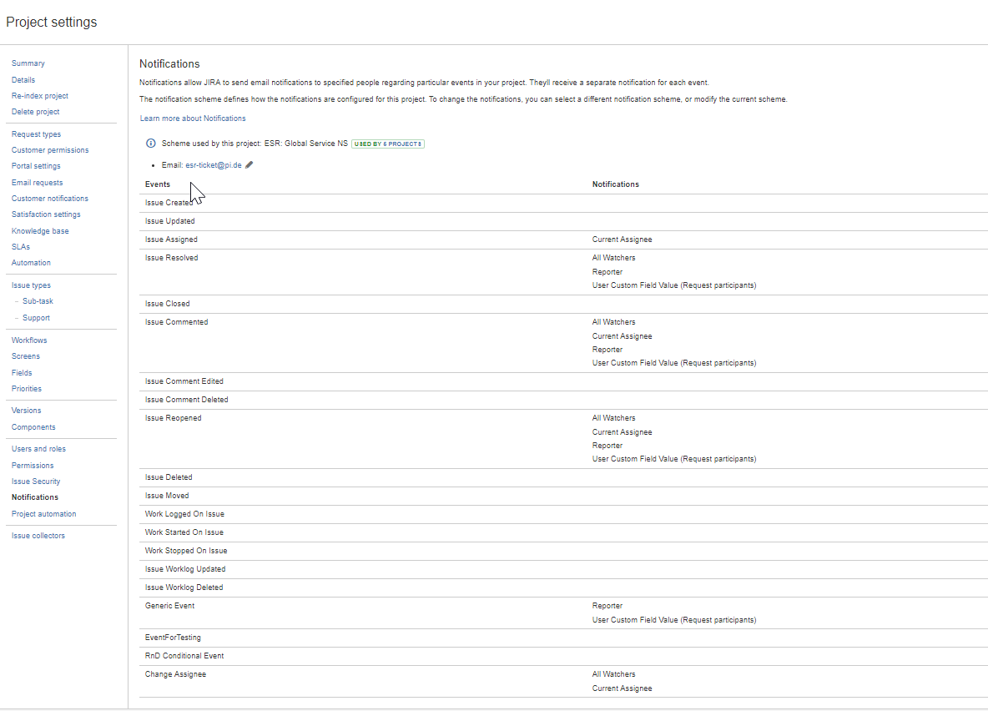Viewport: 988px width, 711px height.
Task: Select the Sub-task issue type
Action: [38, 301]
